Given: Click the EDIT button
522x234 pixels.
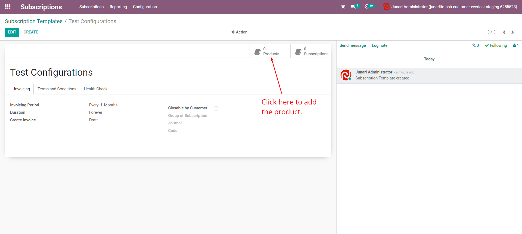Looking at the screenshot, I should (x=12, y=32).
